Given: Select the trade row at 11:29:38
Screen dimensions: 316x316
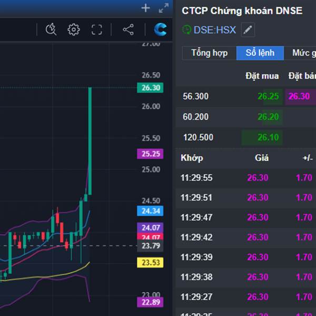Looking at the screenshot, I should tap(246, 277).
